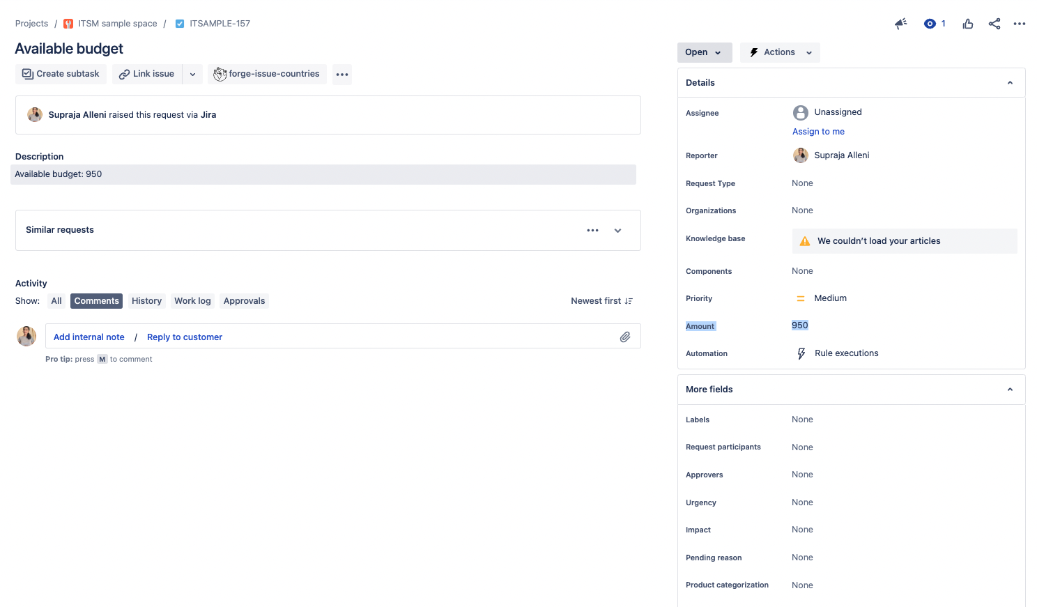Viewport: 1037px width, 607px height.
Task: Open Reply to customer
Action: click(184, 337)
